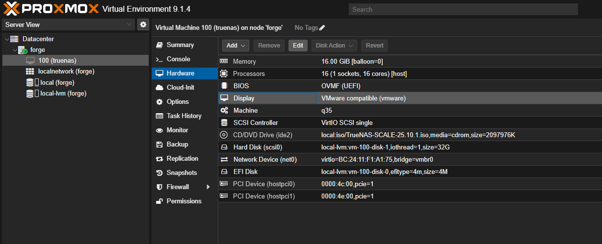602x244 pixels.
Task: Click into the Search field
Action: (463, 9)
